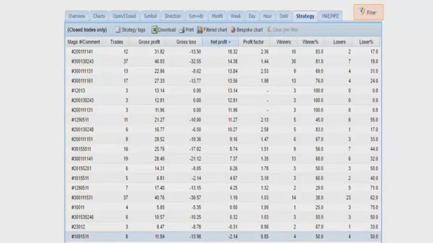
Task: Select row #200111151
Action: coord(223,139)
